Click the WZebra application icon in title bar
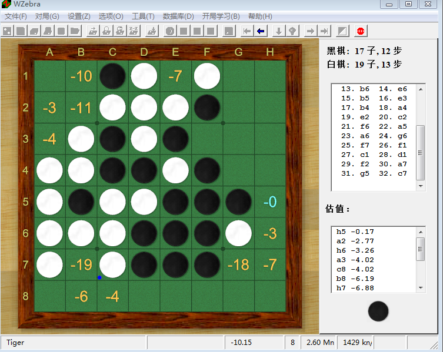This screenshot has width=443, height=352. click(6, 4)
